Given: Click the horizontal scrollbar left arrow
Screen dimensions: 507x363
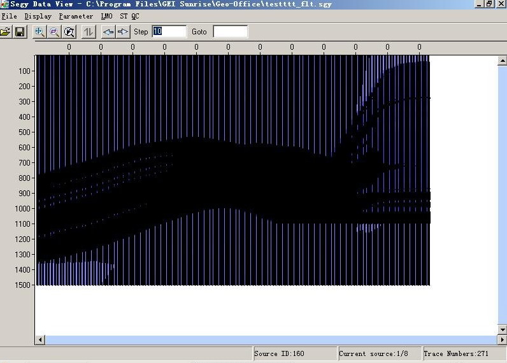Looking at the screenshot, I should (x=40, y=339).
